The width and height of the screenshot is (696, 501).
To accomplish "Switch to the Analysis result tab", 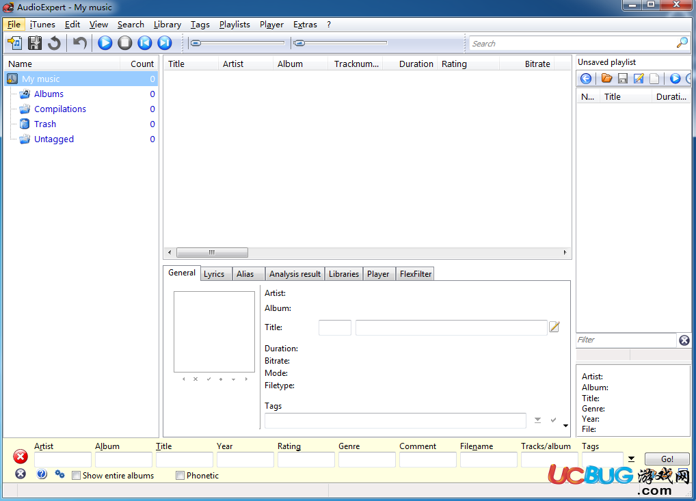I will (295, 274).
